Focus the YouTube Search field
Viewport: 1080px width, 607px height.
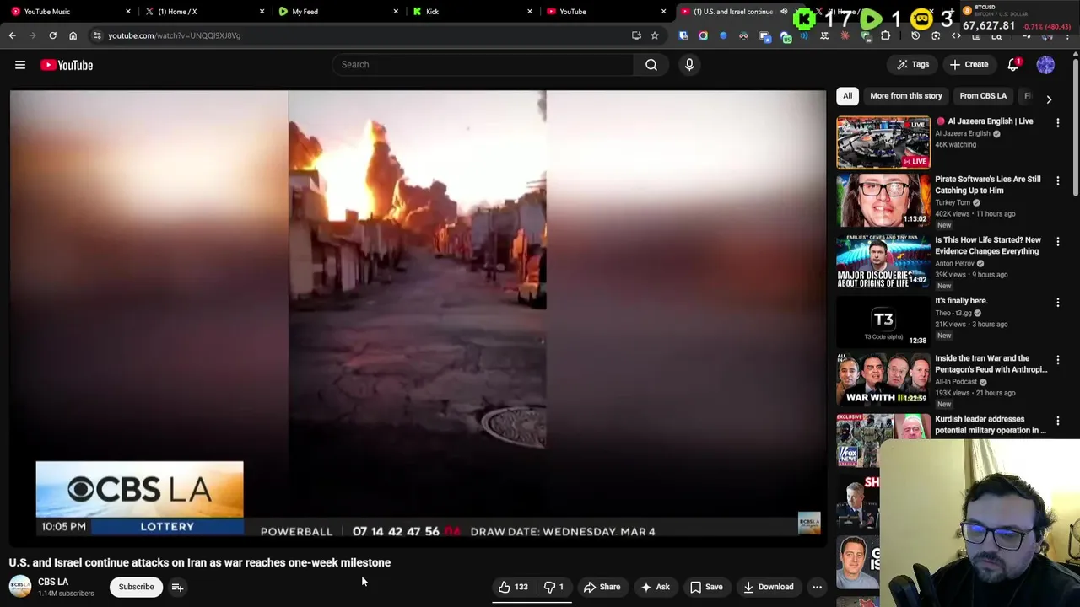click(x=483, y=64)
